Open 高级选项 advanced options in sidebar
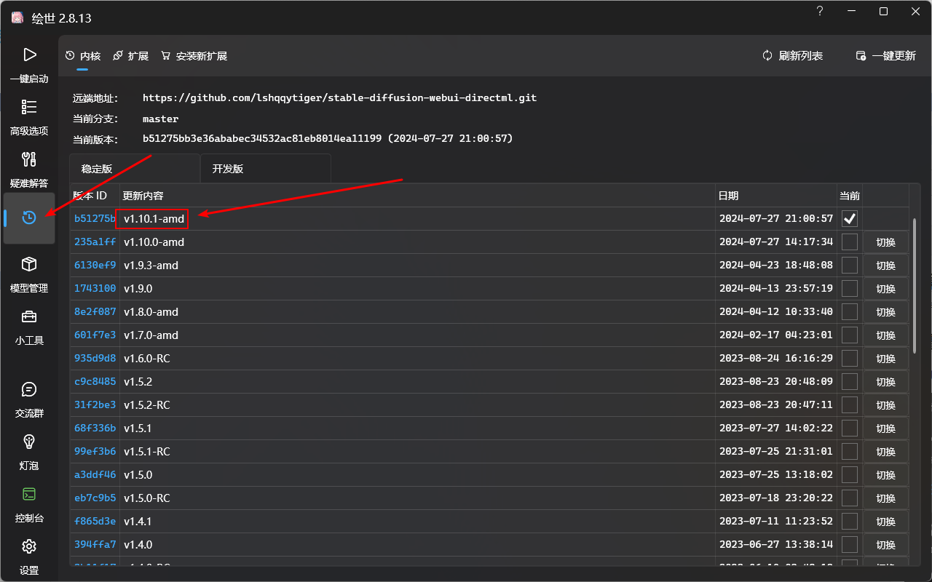Screen dimensions: 932x582 (x=29, y=118)
